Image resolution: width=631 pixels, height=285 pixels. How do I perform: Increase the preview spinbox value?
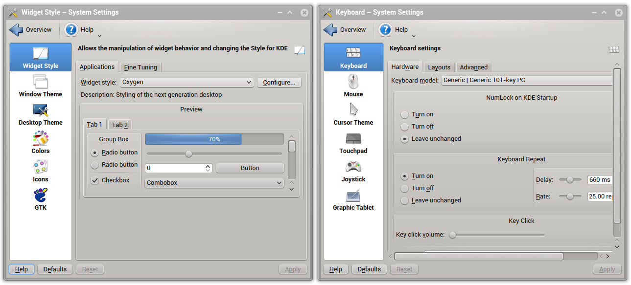208,166
